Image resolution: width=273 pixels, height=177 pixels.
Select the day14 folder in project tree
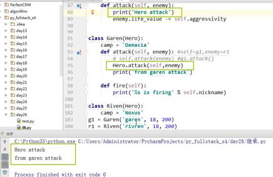point(21,37)
